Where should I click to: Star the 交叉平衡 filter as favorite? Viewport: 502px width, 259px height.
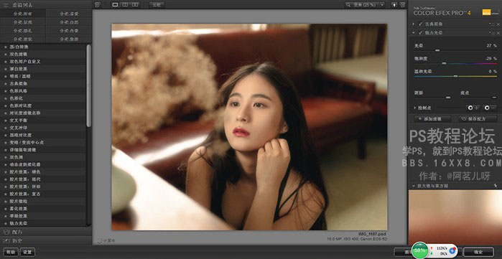pyautogui.click(x=6, y=121)
